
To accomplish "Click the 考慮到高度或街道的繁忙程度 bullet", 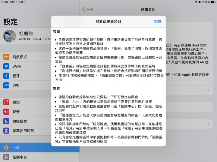I will pyautogui.click(x=108, y=42).
